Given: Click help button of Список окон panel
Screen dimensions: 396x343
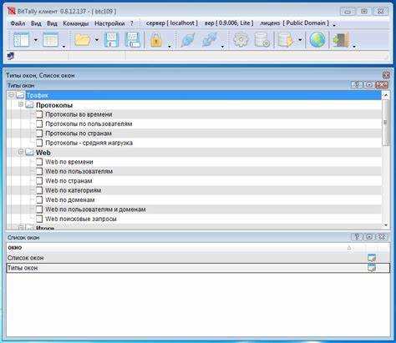Looking at the screenshot, I should [357, 237].
